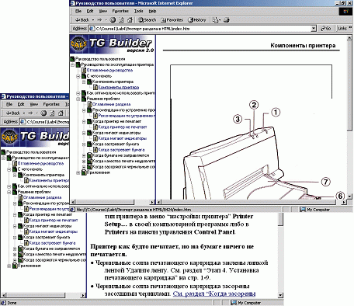
Task: Expand 'Приложения' node in front window tree
Action: click(x=78, y=172)
